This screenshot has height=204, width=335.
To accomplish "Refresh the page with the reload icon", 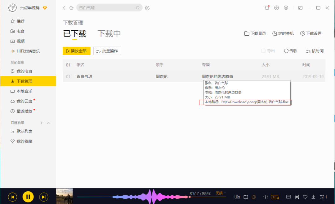I will tap(71, 8).
